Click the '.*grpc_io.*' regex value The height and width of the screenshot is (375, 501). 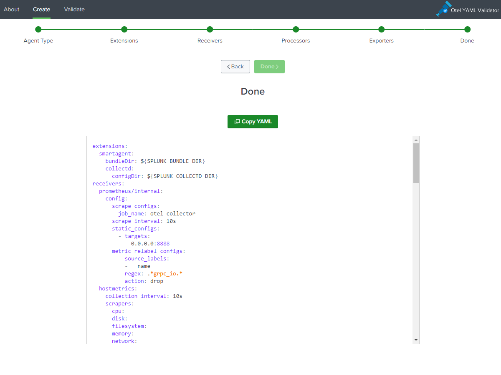165,274
